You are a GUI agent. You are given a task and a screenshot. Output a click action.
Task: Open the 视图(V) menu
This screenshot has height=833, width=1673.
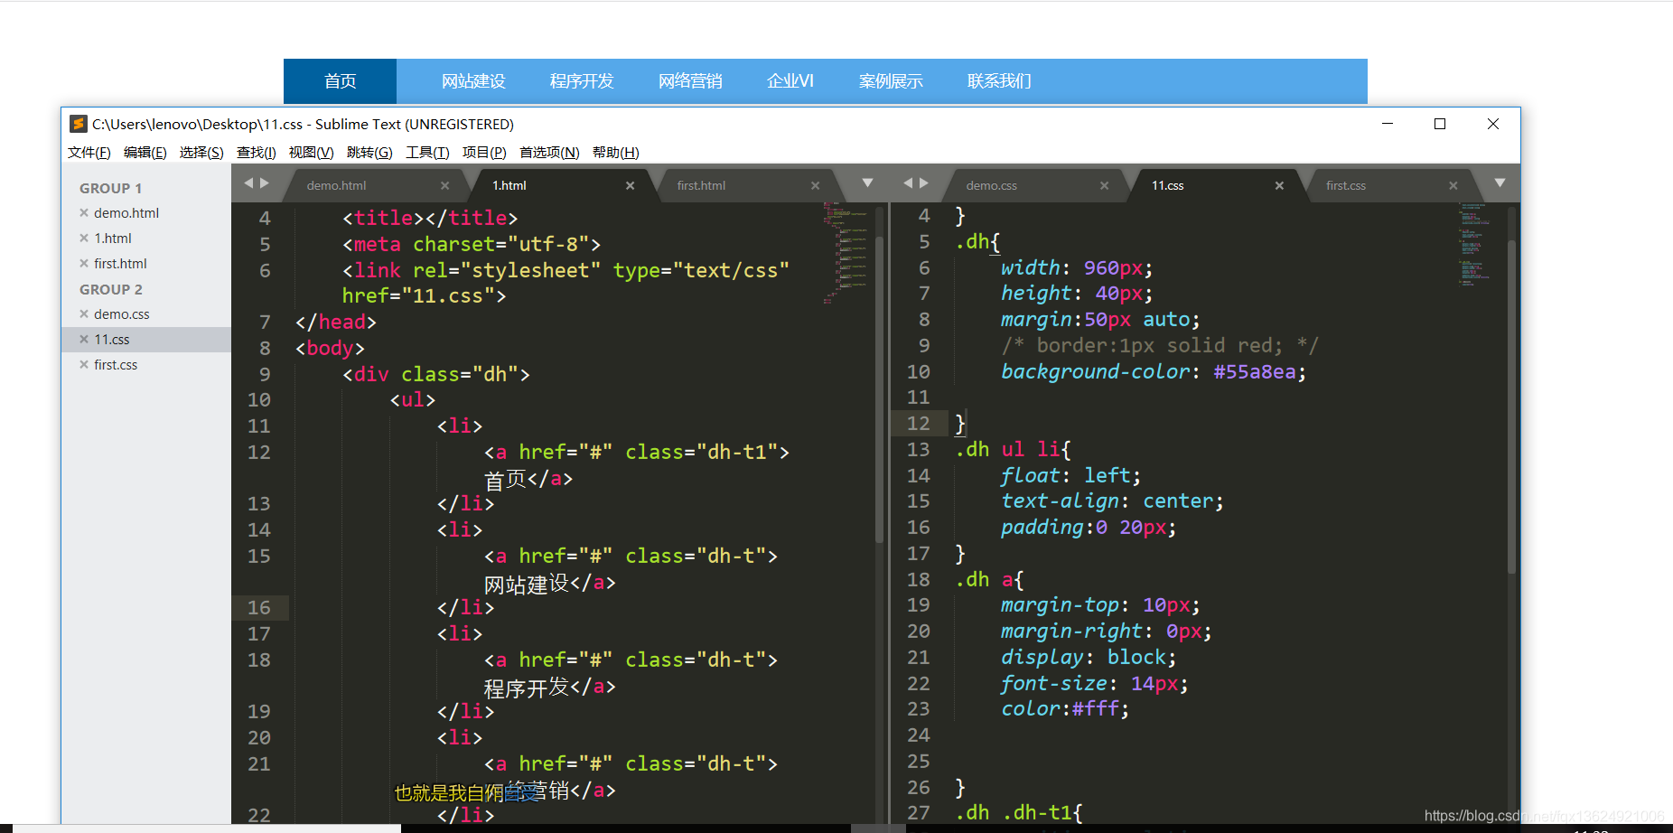pos(311,153)
